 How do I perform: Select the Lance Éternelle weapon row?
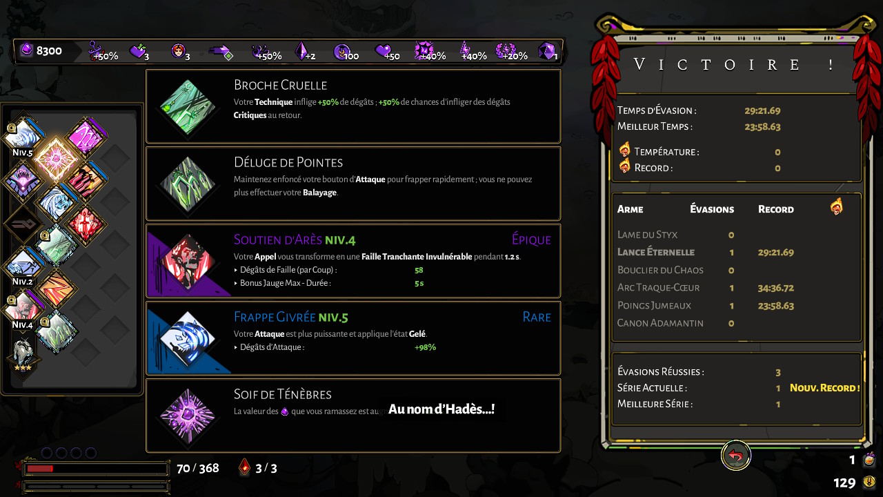tap(736, 253)
